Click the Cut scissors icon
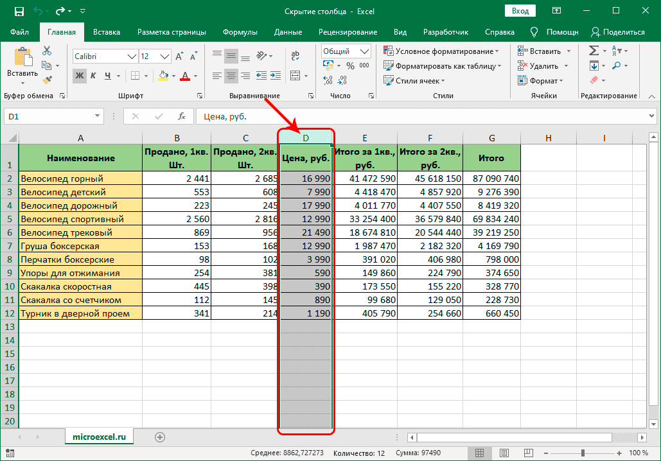This screenshot has height=461, width=661. [x=47, y=51]
